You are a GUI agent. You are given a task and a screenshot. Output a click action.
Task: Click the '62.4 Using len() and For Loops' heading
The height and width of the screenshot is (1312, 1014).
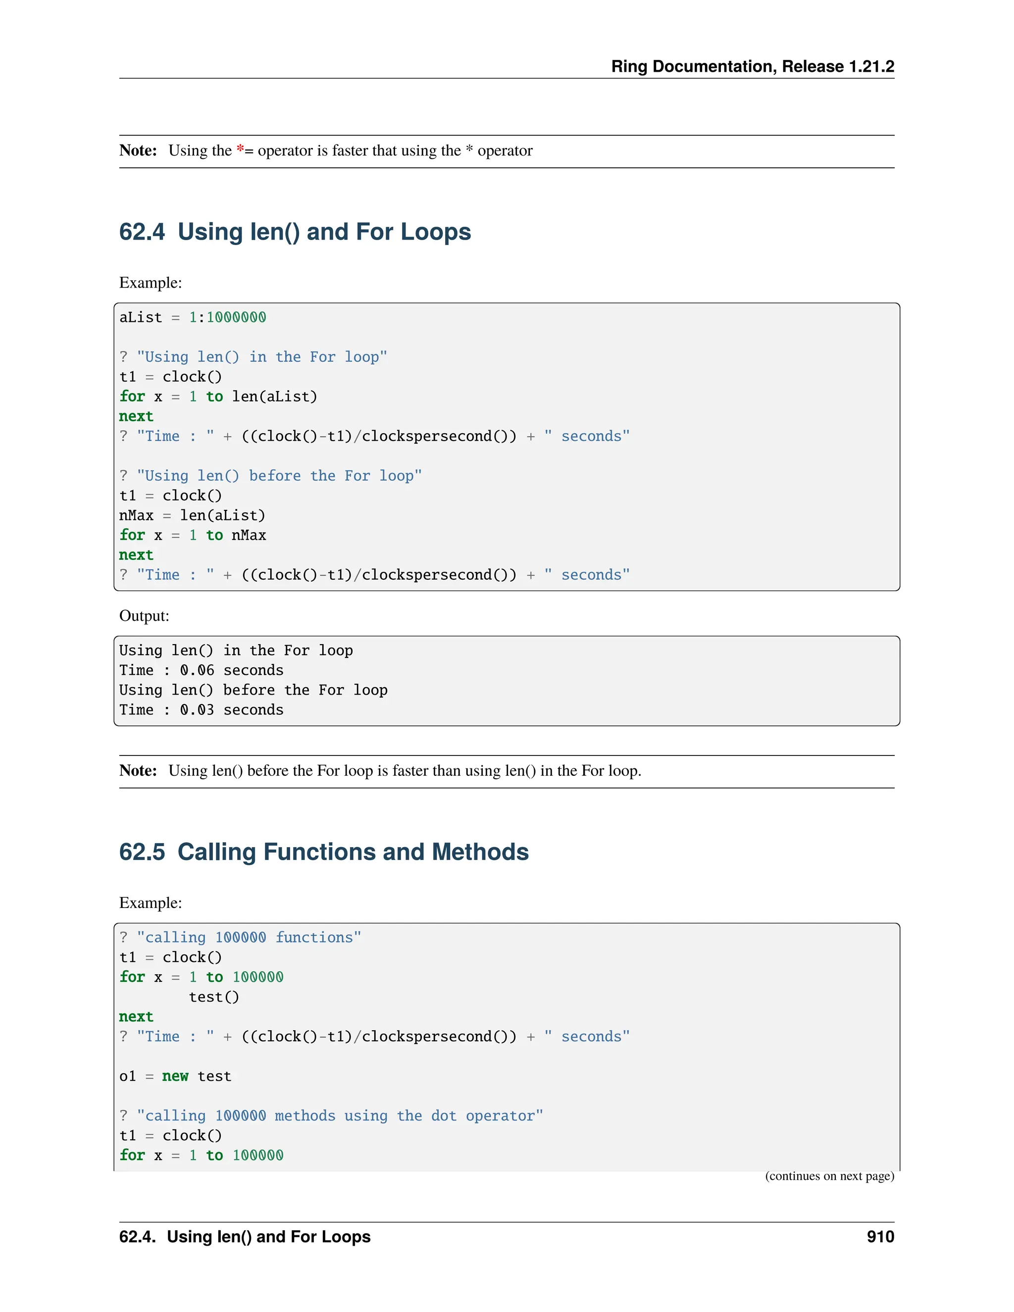click(295, 232)
